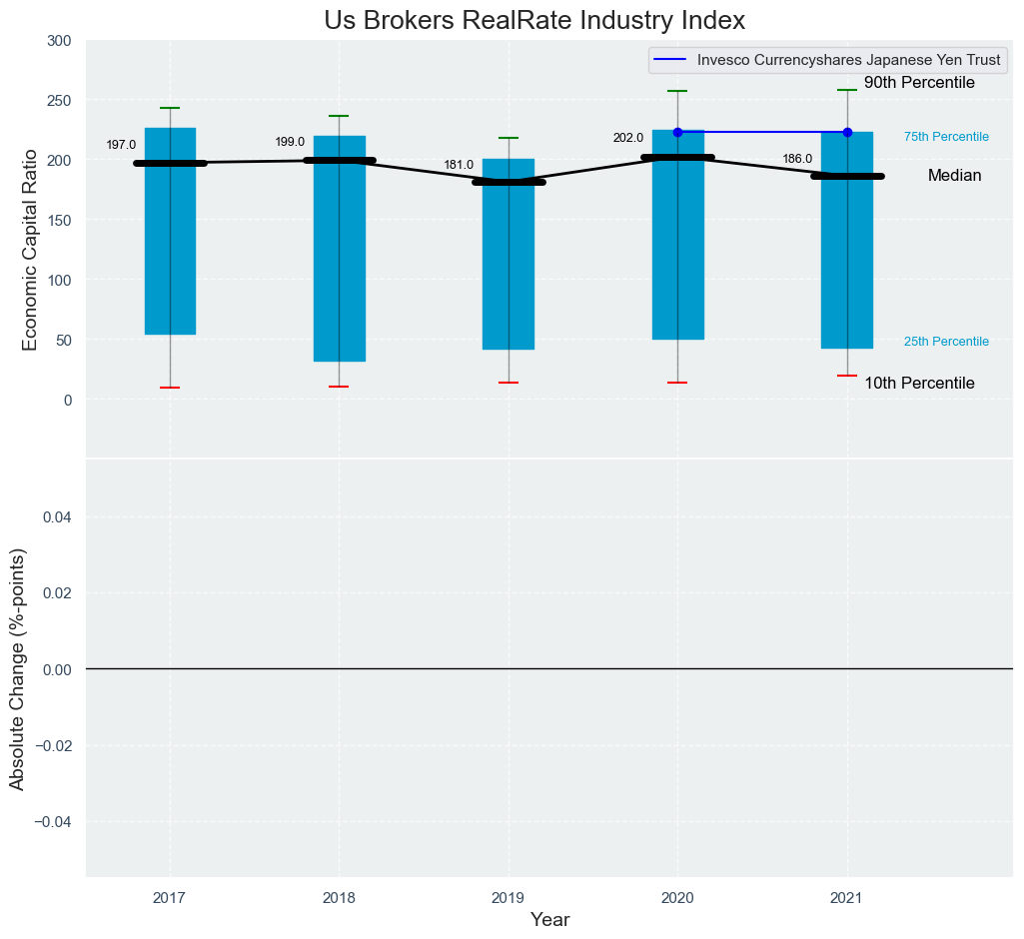Screen dimensions: 1024x939
Task: Click the 2019 black median marker
Action: tap(509, 182)
